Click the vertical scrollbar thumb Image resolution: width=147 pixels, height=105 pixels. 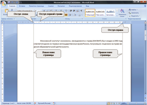click(x=145, y=35)
